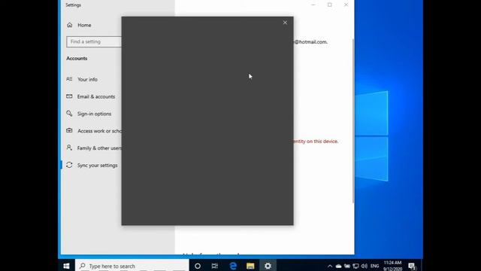Click the red identity on this device text
481x271 pixels.
(316, 142)
